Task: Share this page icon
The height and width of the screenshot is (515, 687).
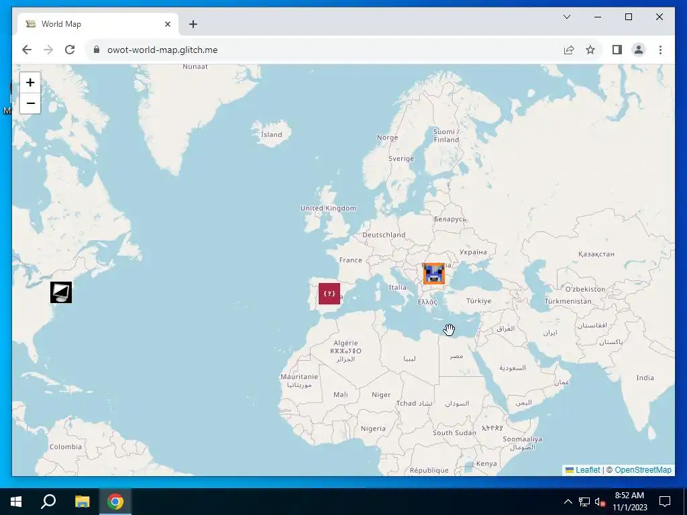Action: [x=569, y=50]
